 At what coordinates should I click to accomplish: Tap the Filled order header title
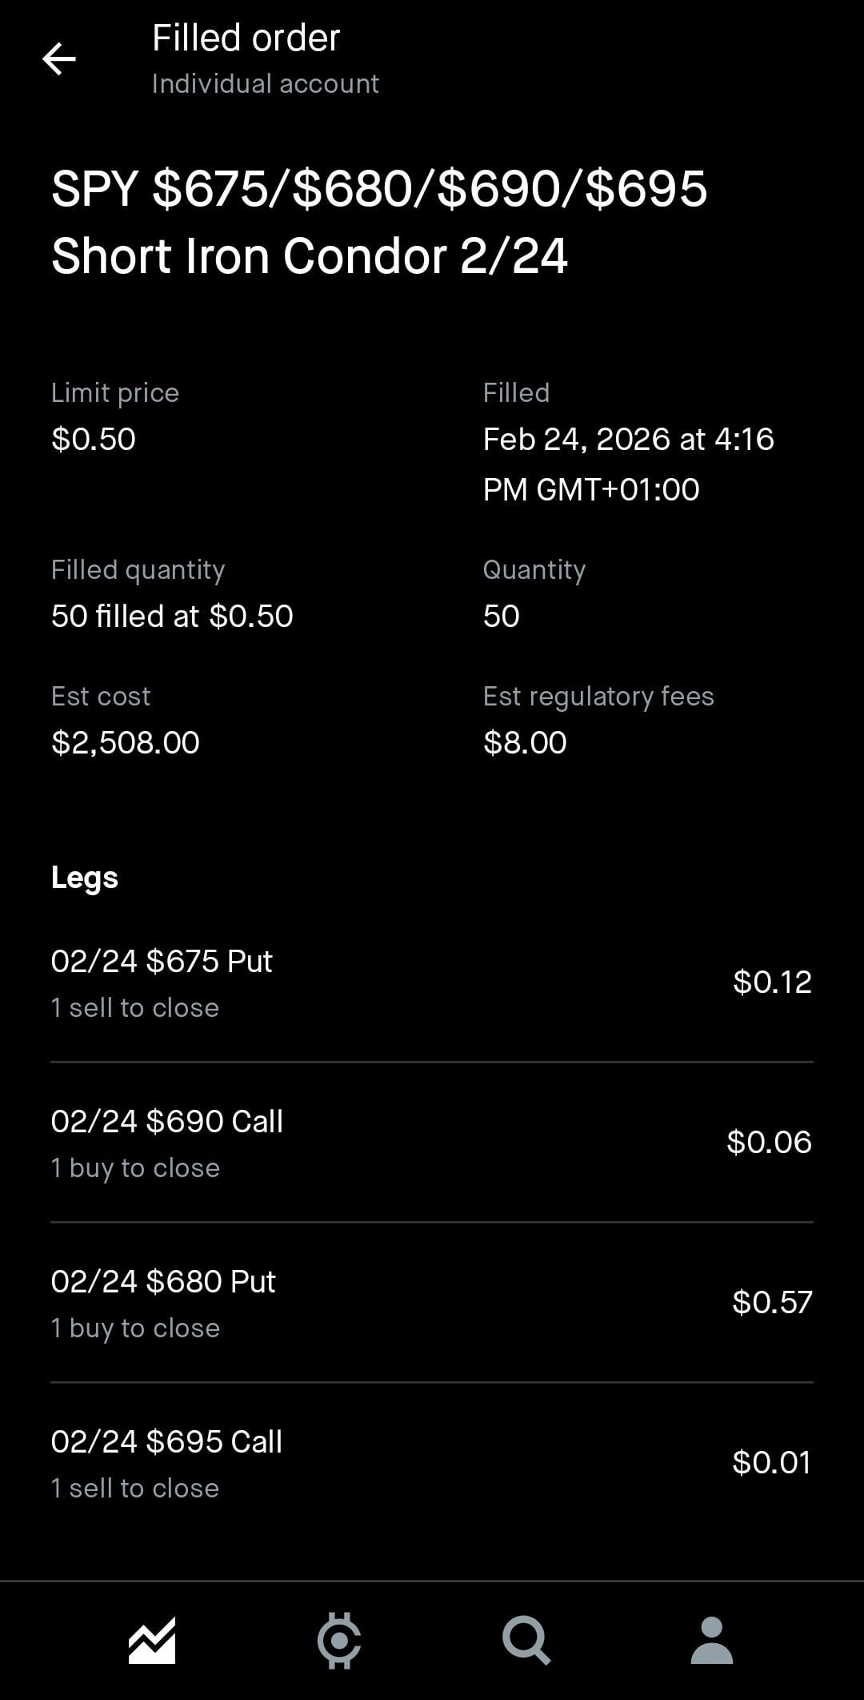point(246,38)
